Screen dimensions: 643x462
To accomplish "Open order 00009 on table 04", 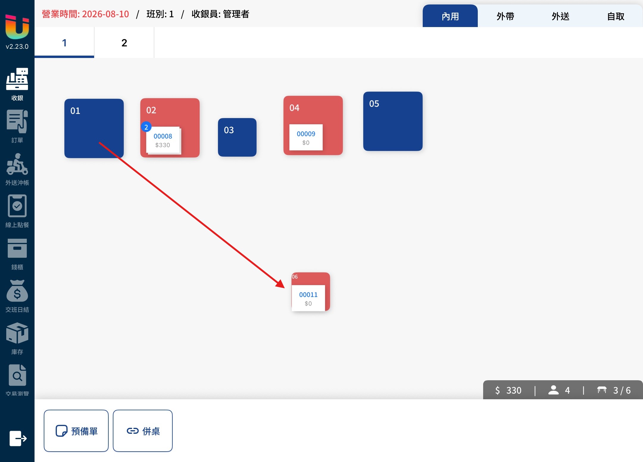I will (306, 137).
